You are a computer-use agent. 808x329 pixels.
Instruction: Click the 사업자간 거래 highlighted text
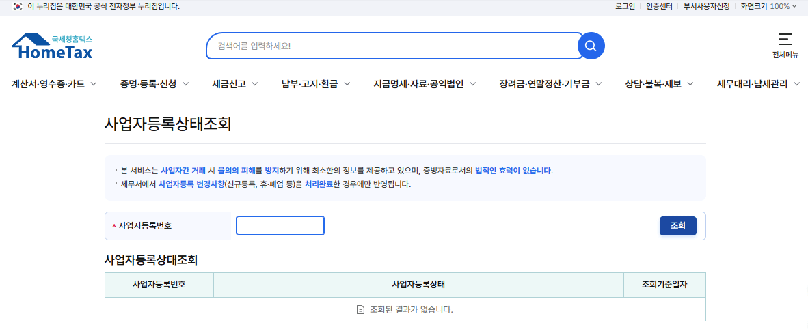click(183, 171)
